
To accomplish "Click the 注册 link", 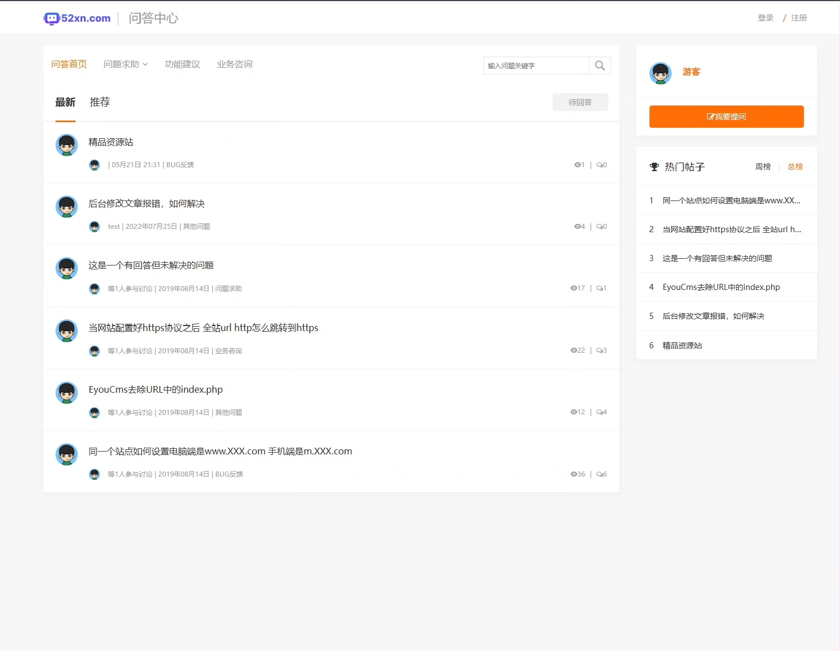I will coord(799,18).
